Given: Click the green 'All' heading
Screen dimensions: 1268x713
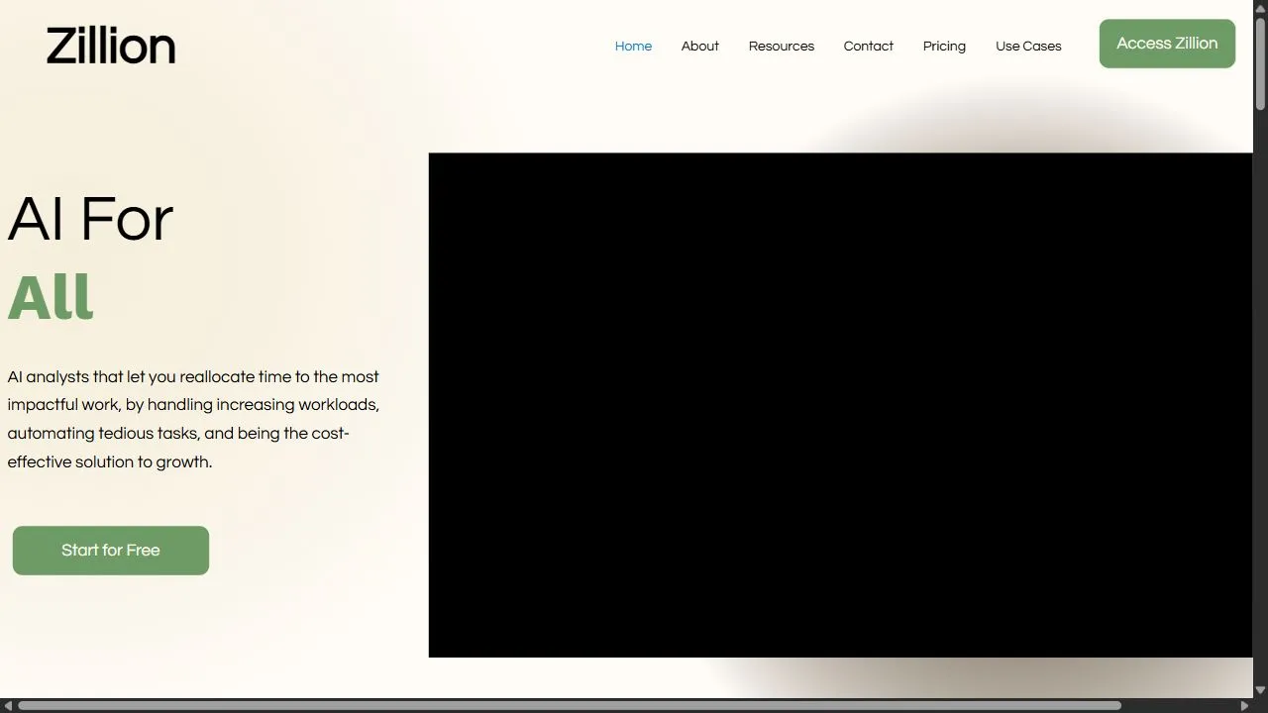Looking at the screenshot, I should (x=51, y=296).
